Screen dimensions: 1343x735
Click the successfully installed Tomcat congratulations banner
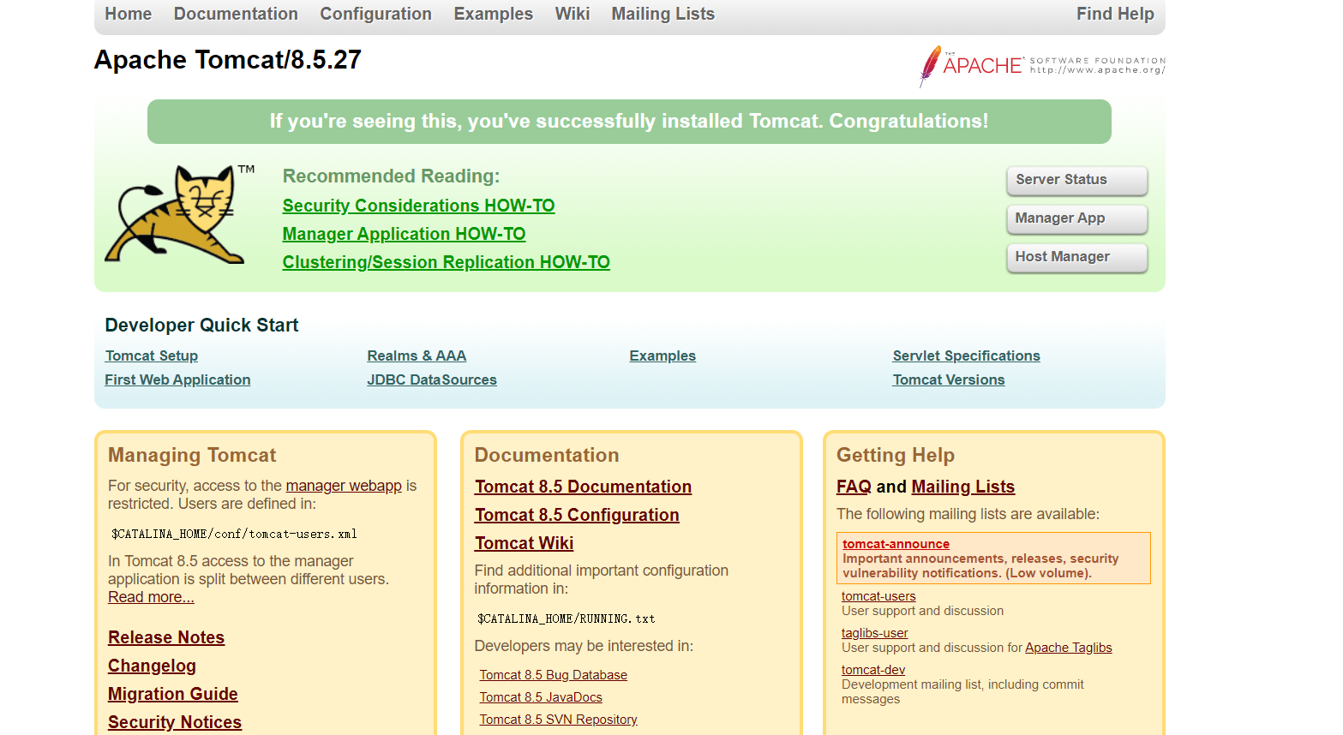(629, 122)
